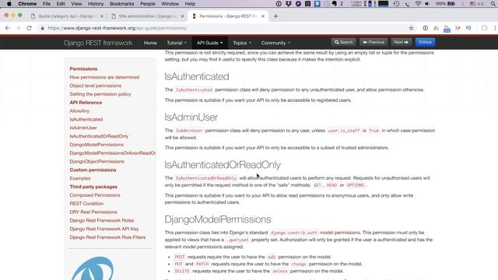
Task: Expand the Community dropdown
Action: coord(275,43)
